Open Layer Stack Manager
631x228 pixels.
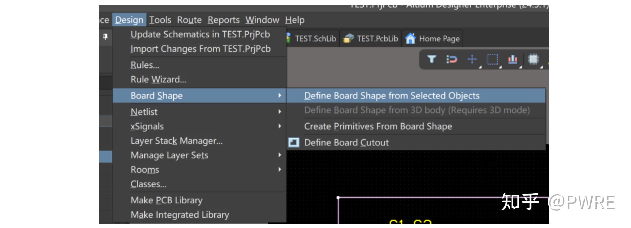(x=176, y=141)
